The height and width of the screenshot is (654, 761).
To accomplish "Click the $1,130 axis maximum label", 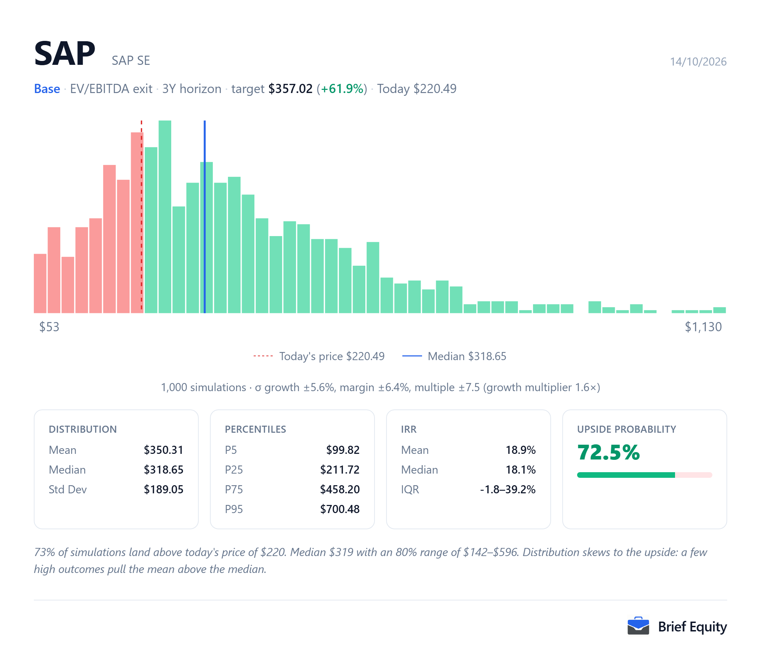I will tap(703, 327).
